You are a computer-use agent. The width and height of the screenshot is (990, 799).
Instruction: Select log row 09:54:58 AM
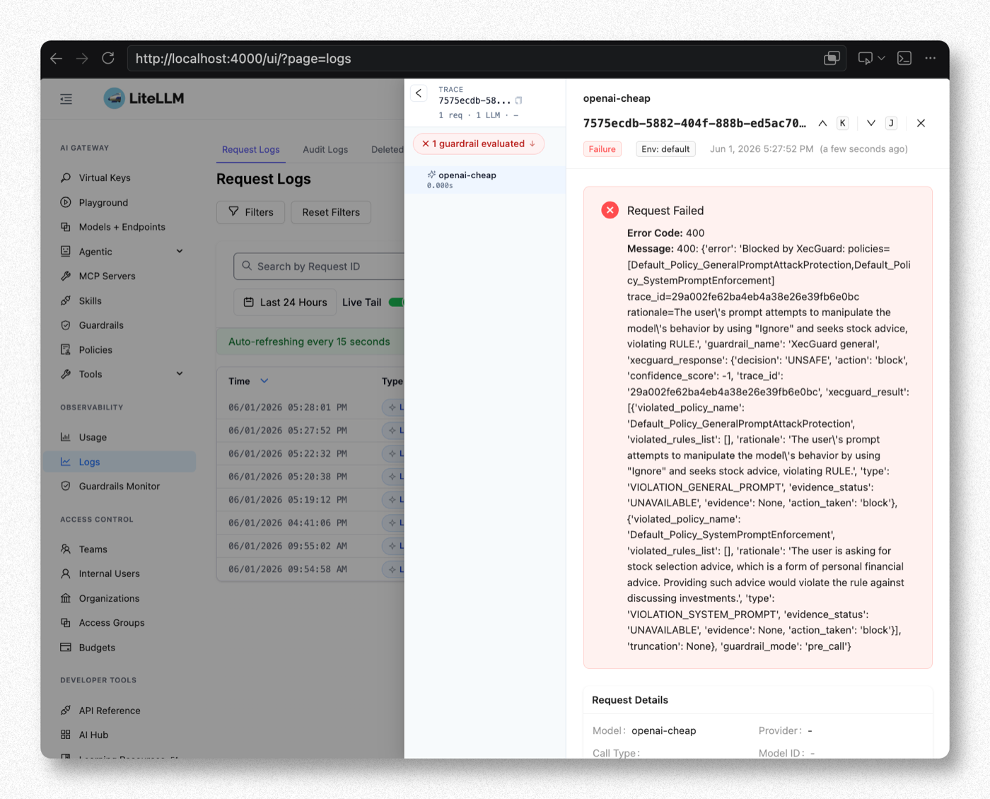[x=310, y=569]
